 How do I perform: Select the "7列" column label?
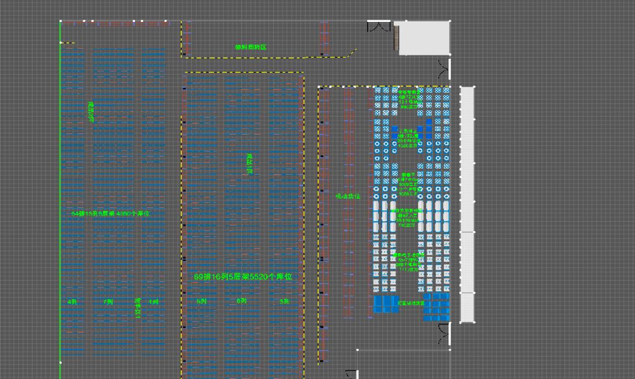[x=108, y=302]
